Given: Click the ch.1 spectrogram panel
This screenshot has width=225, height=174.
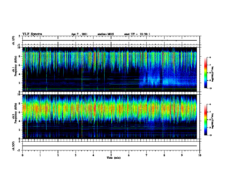Looking at the screenshot, I should 110,69.
